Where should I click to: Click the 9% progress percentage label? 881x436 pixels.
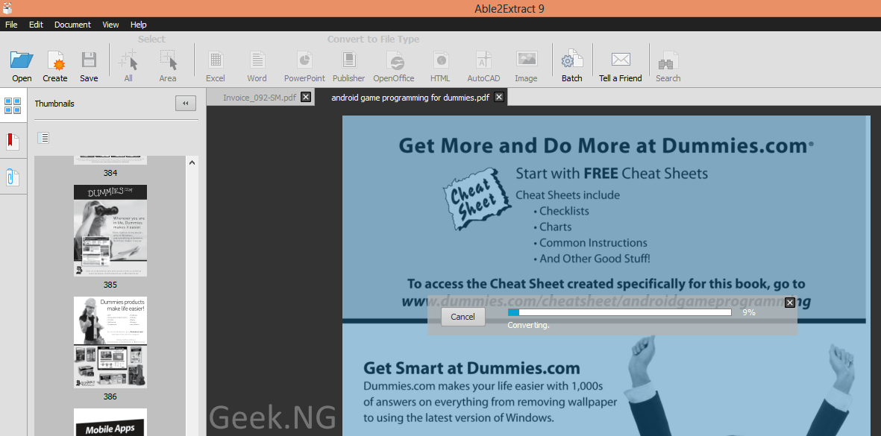click(749, 312)
